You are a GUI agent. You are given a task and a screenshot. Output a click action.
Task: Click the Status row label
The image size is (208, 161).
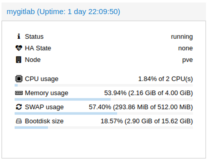pyautogui.click(x=34, y=37)
